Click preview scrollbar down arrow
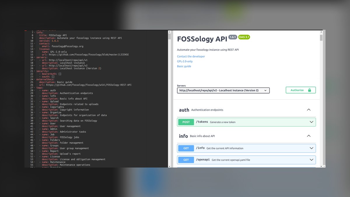The image size is (350, 197). point(321,166)
